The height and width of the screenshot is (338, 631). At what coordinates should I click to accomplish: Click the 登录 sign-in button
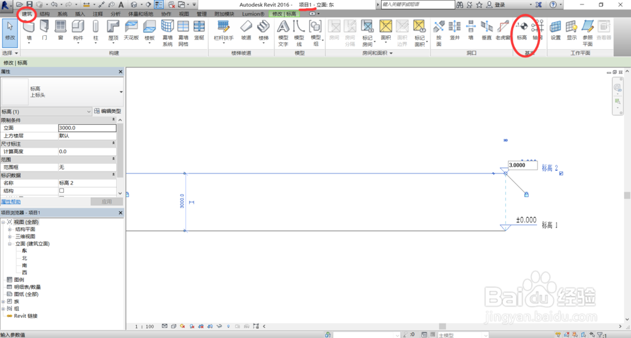(x=496, y=4)
